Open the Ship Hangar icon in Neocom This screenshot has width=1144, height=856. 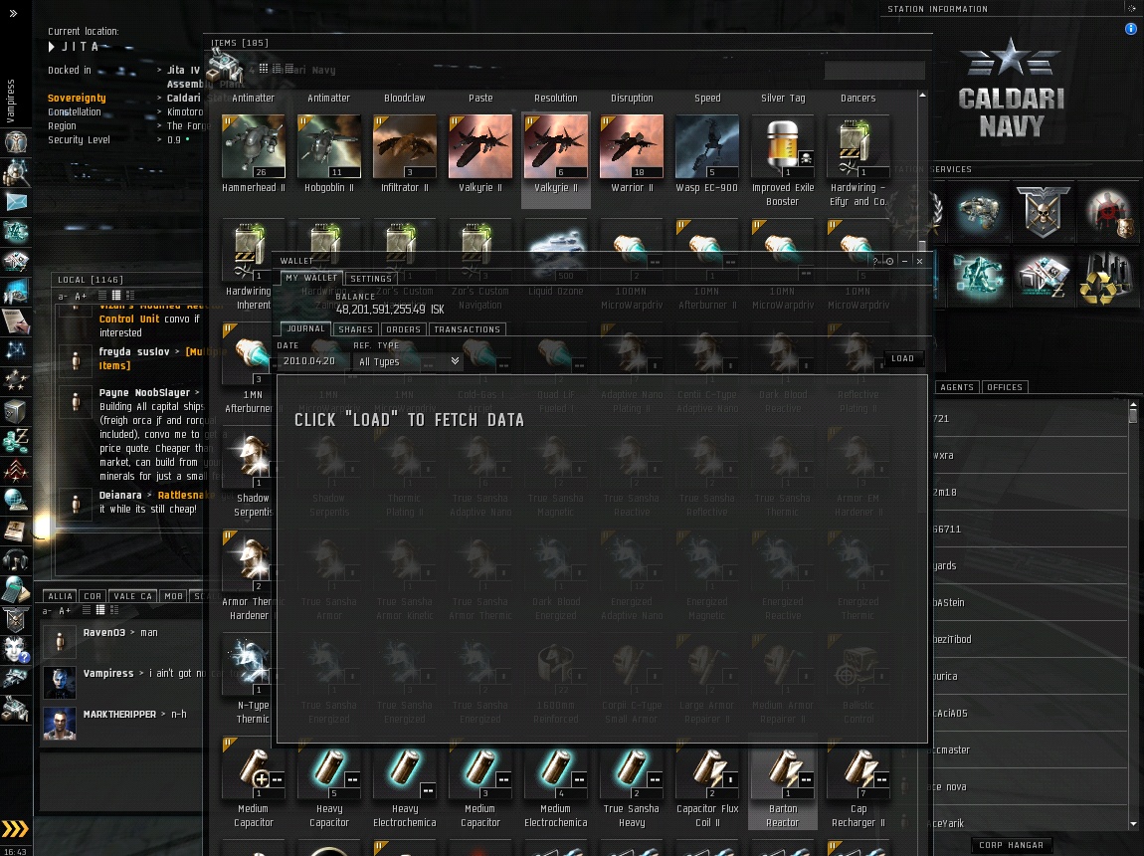pyautogui.click(x=15, y=679)
